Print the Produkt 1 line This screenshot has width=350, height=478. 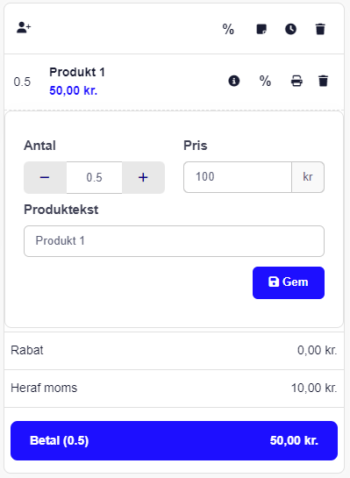(x=296, y=81)
